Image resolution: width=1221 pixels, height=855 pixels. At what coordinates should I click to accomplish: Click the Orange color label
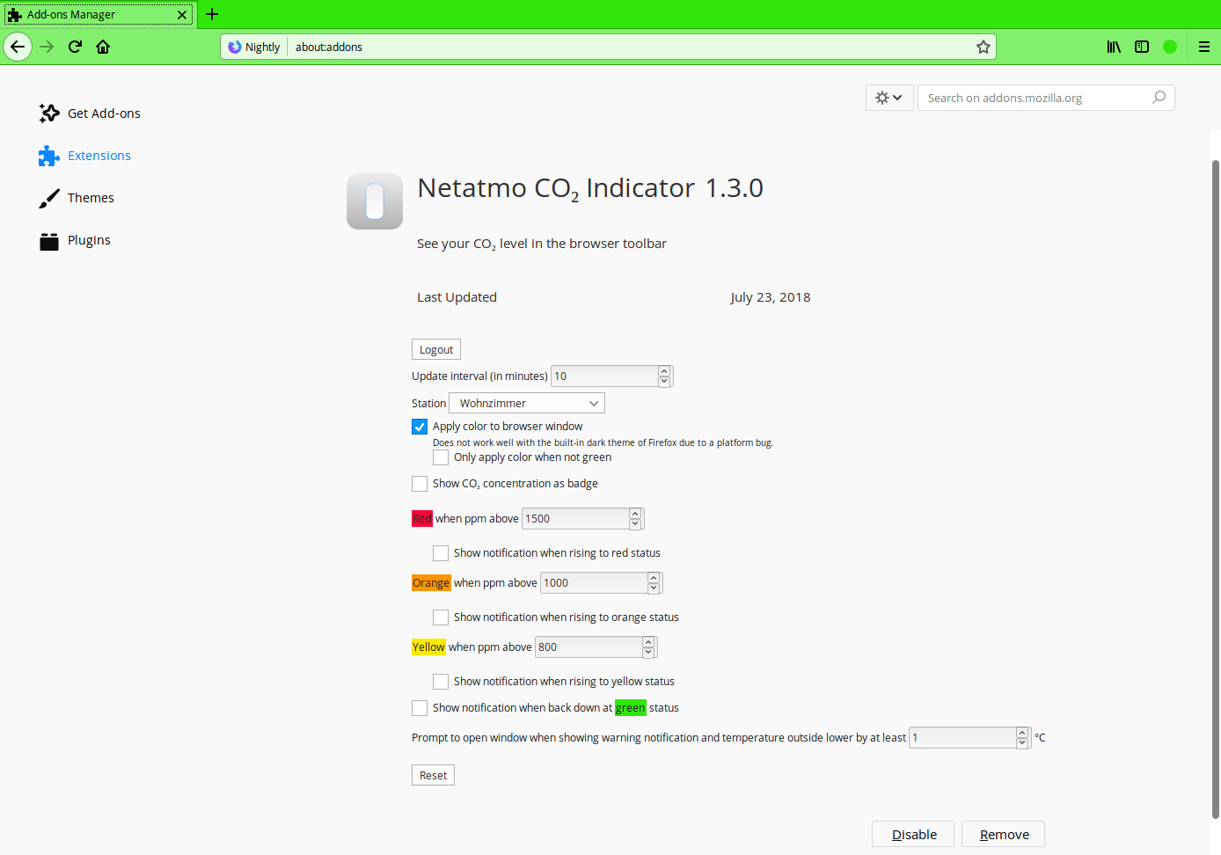click(x=431, y=583)
